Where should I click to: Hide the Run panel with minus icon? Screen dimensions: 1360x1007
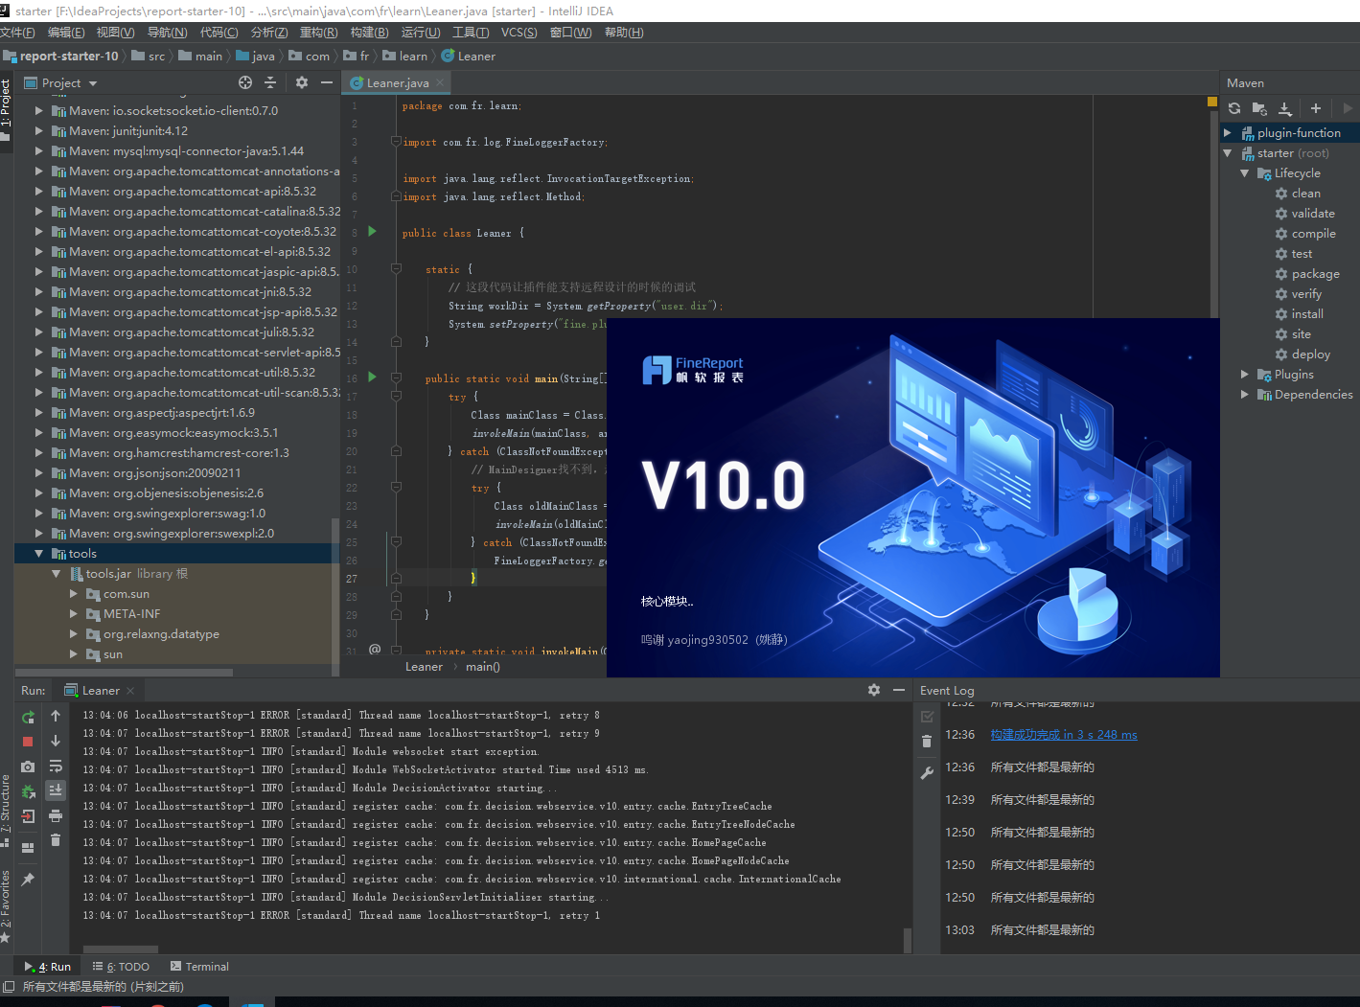coord(899,690)
